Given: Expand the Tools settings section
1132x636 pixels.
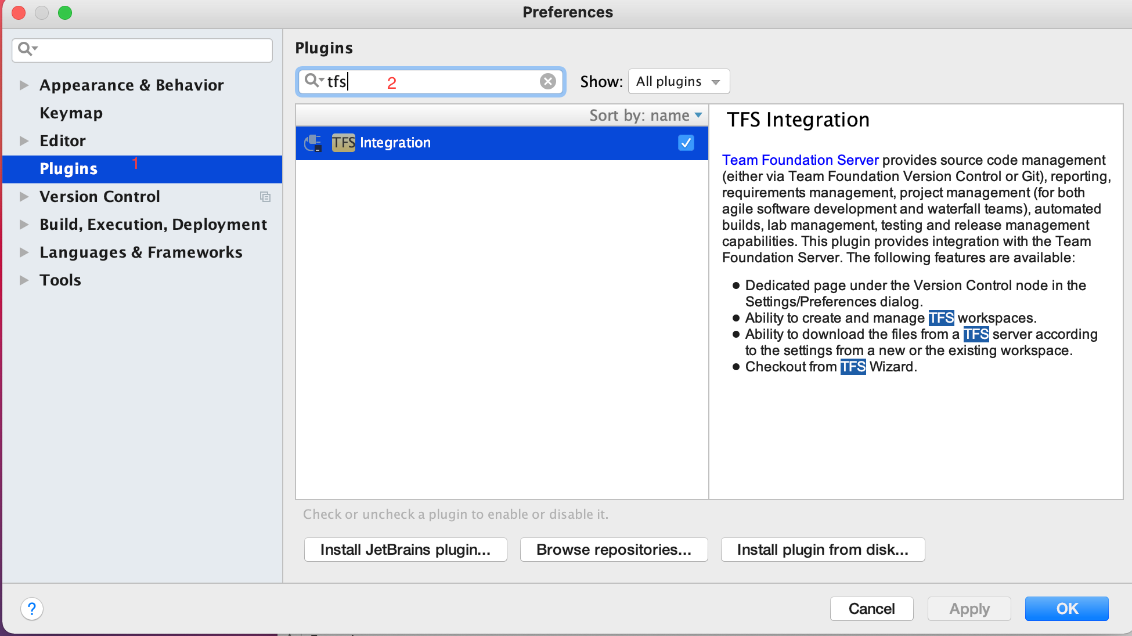Looking at the screenshot, I should 24,280.
